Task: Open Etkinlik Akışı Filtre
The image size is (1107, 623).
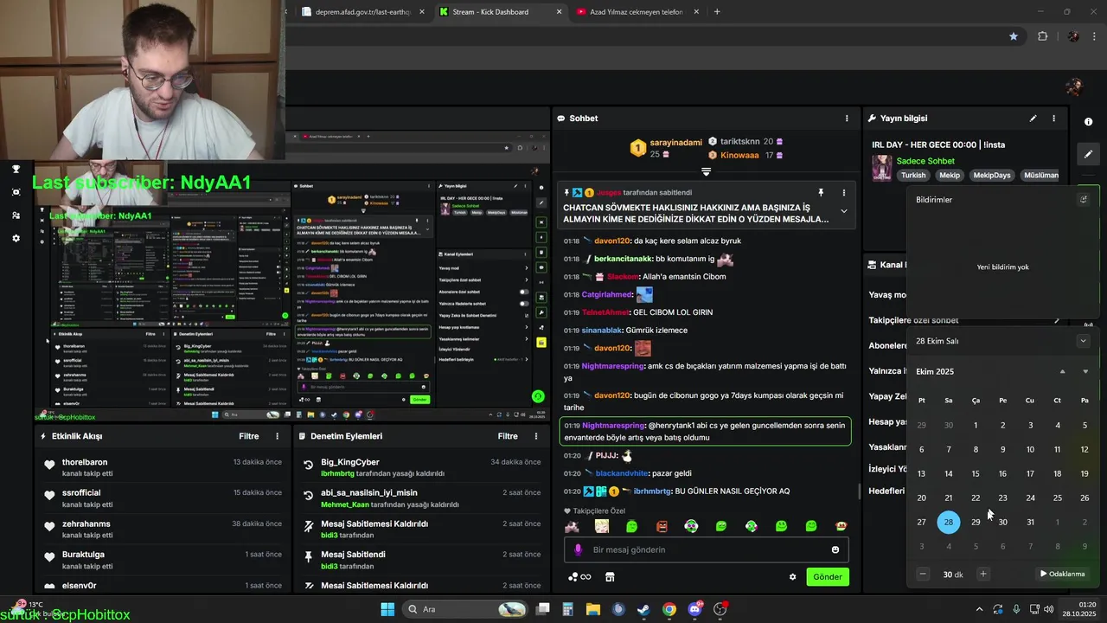Action: tap(249, 437)
